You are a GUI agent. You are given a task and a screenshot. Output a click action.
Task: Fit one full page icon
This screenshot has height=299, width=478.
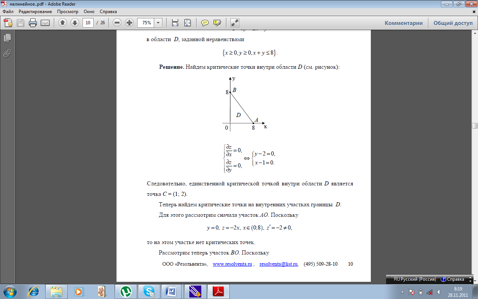coord(187,23)
